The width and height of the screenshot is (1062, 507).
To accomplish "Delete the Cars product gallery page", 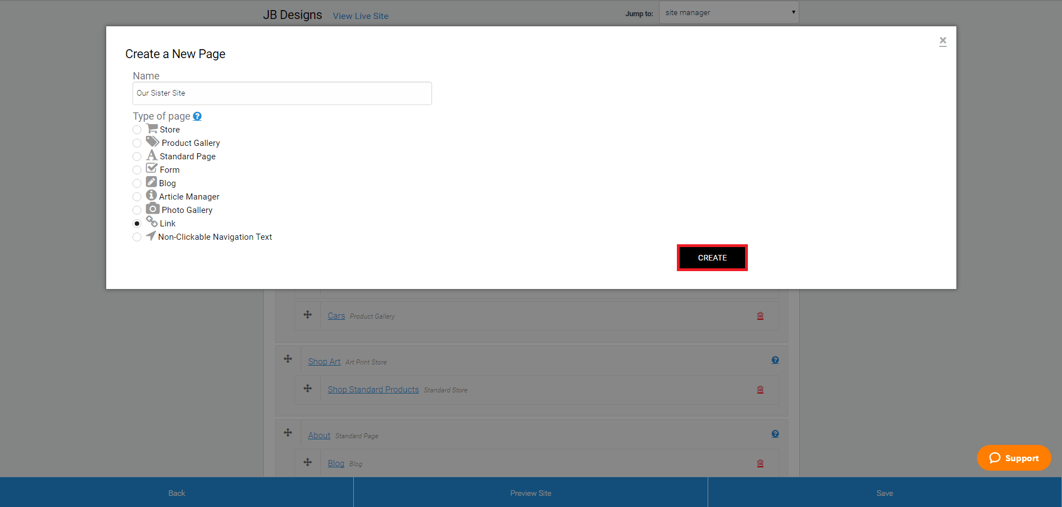I will click(760, 316).
